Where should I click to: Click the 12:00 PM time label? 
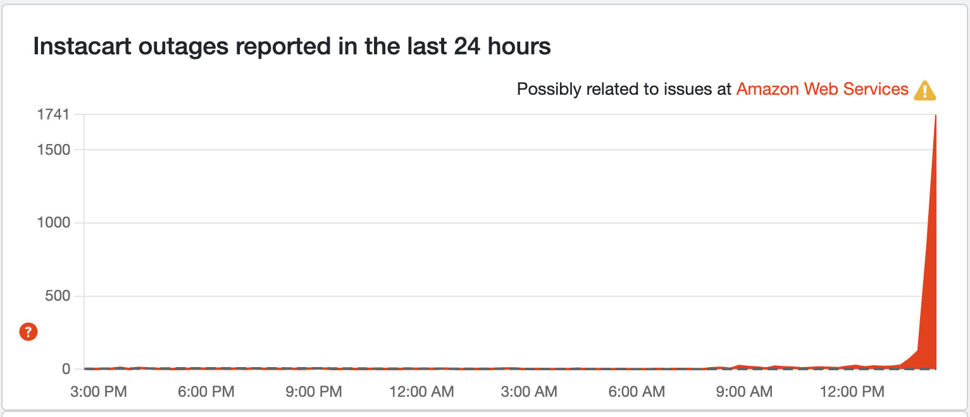[x=852, y=392]
